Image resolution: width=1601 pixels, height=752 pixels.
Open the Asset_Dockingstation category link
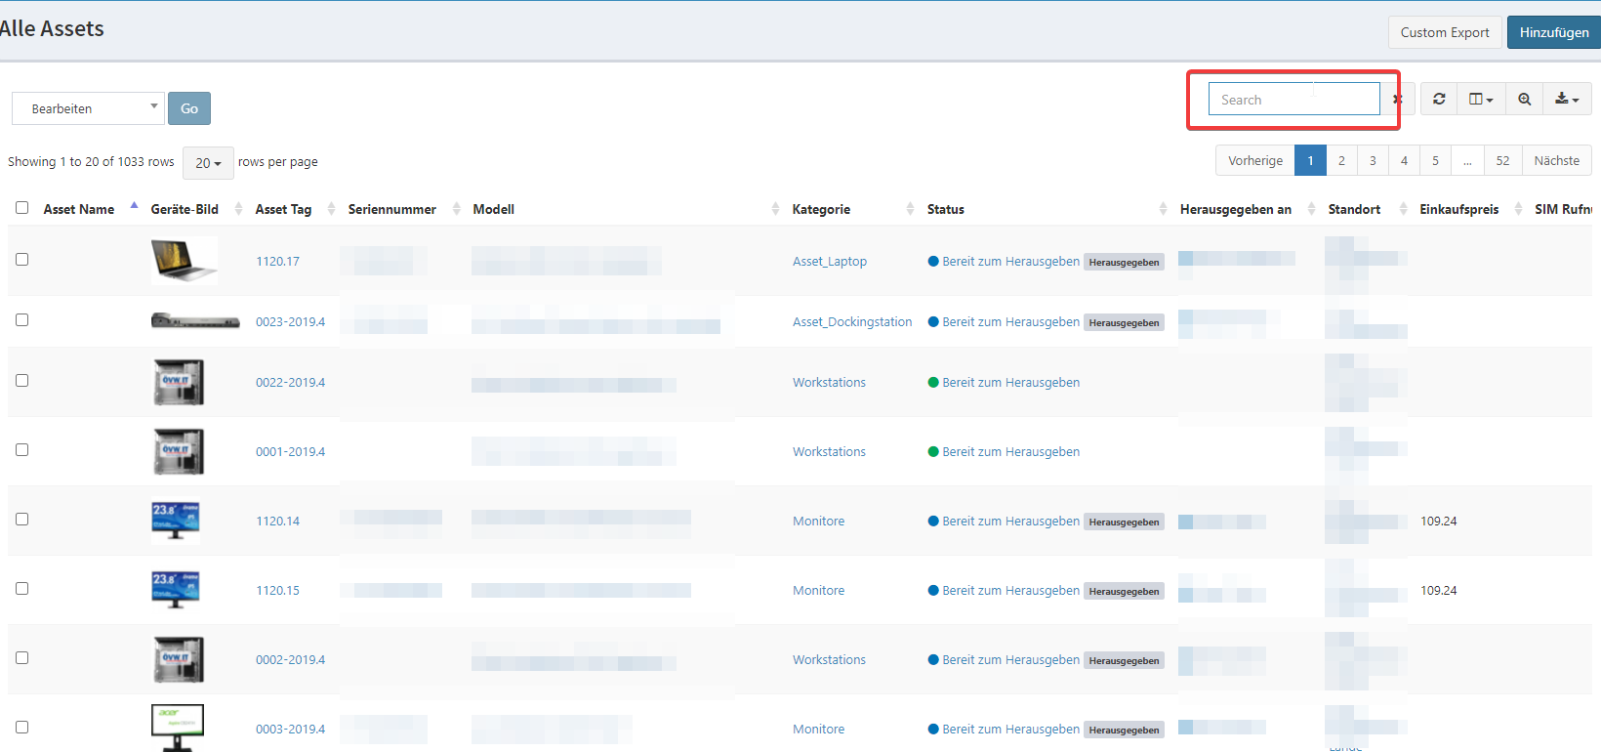852,322
